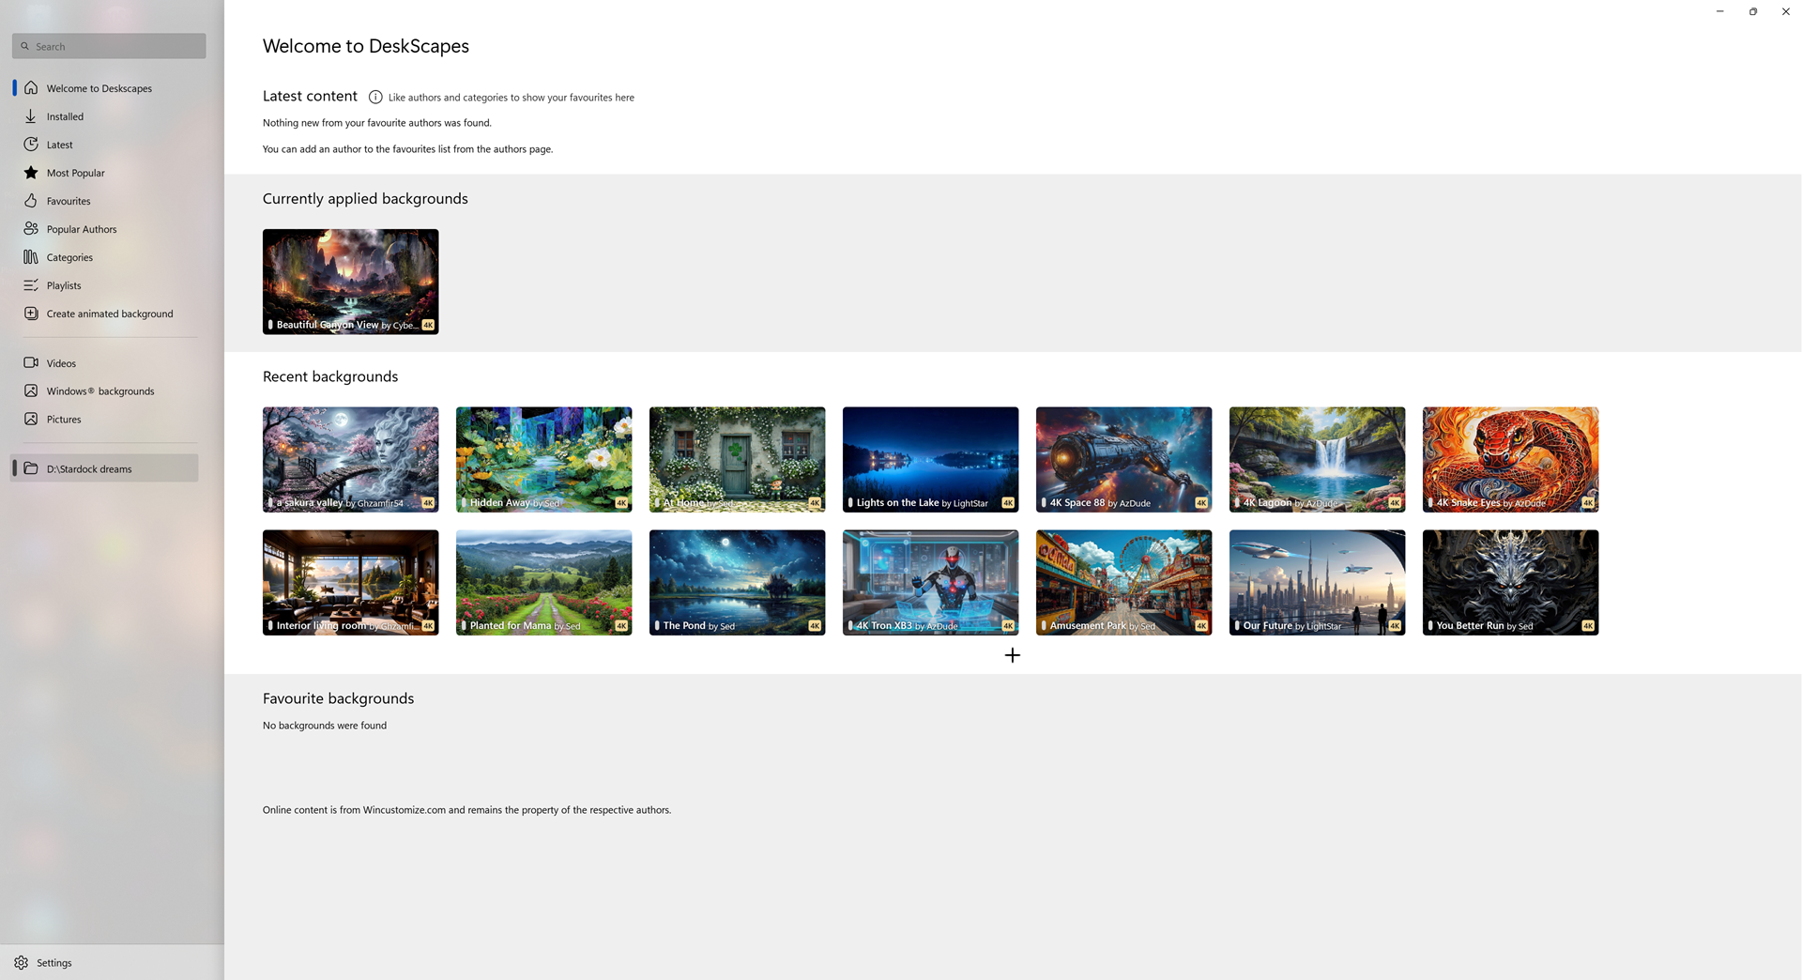Choose the Lights on the Lake background
This screenshot has height=980, width=1802.
(x=929, y=459)
